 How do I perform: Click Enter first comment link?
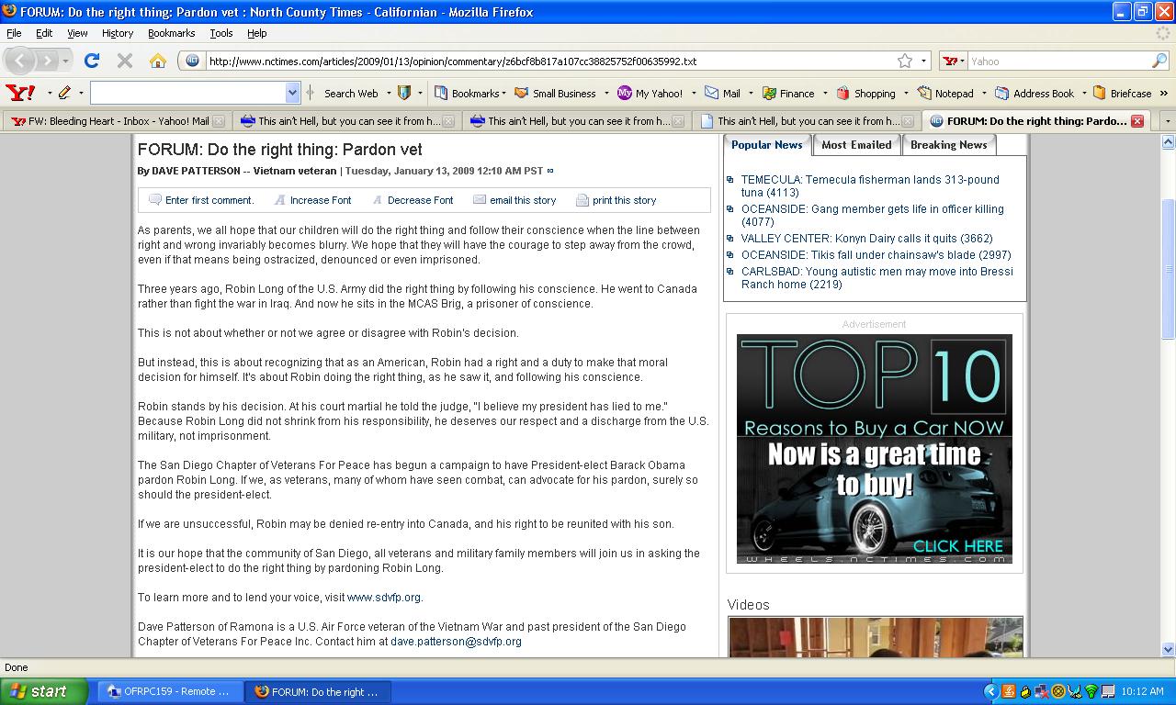coord(209,200)
